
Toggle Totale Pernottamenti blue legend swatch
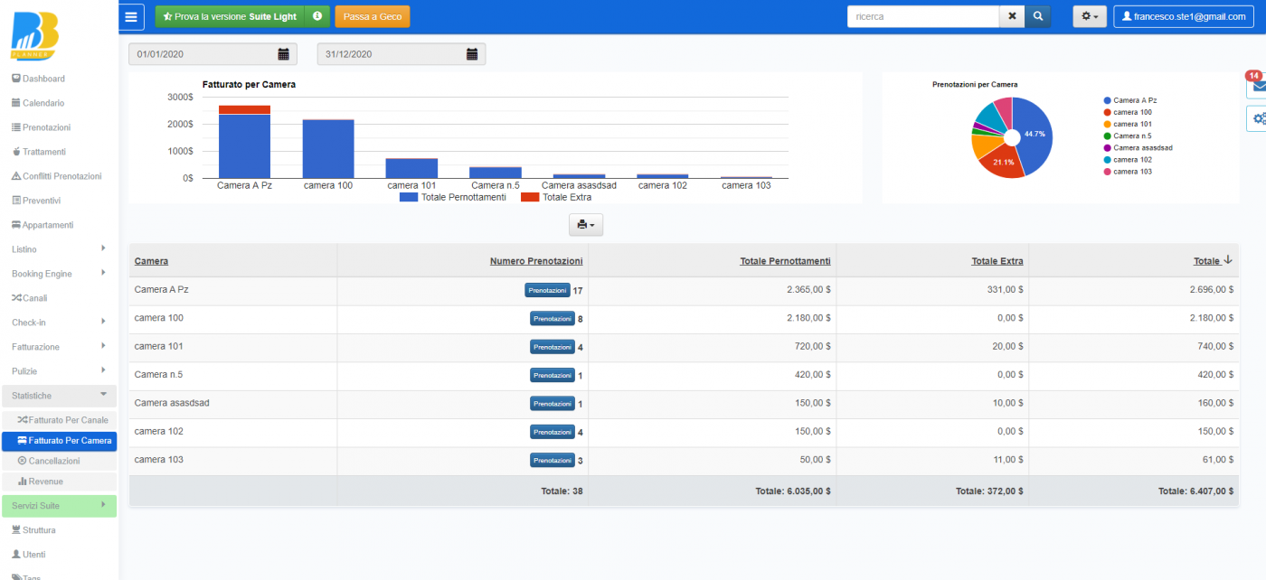(x=409, y=197)
